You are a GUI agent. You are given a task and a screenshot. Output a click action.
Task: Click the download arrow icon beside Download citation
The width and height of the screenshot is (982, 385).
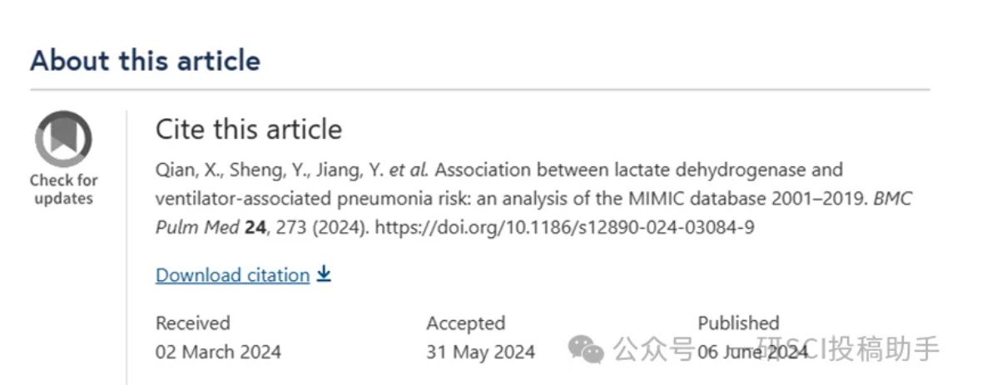tap(323, 274)
